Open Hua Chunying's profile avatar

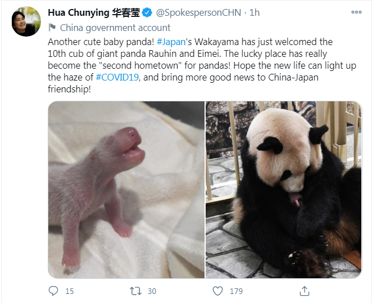click(26, 21)
